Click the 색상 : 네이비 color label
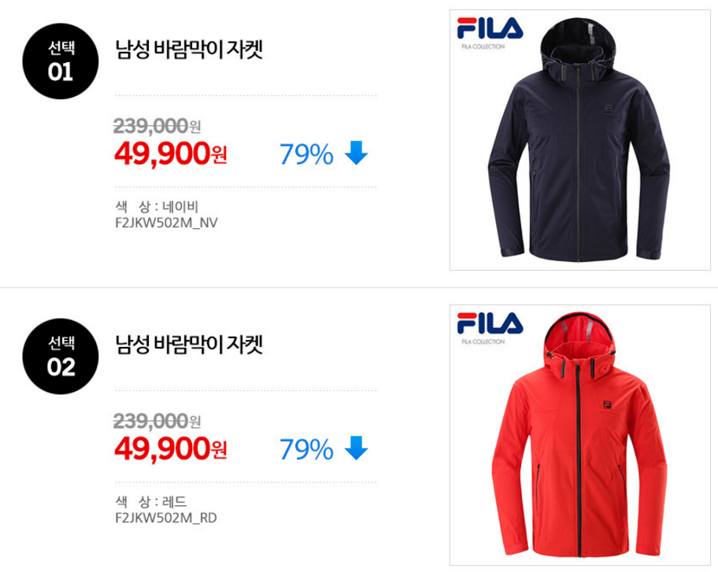Screen dimensions: 718x572 coord(157,207)
